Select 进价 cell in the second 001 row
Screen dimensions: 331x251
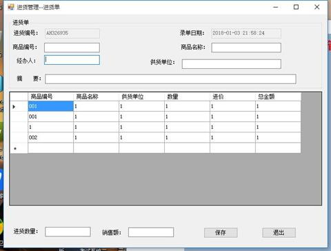click(x=232, y=117)
